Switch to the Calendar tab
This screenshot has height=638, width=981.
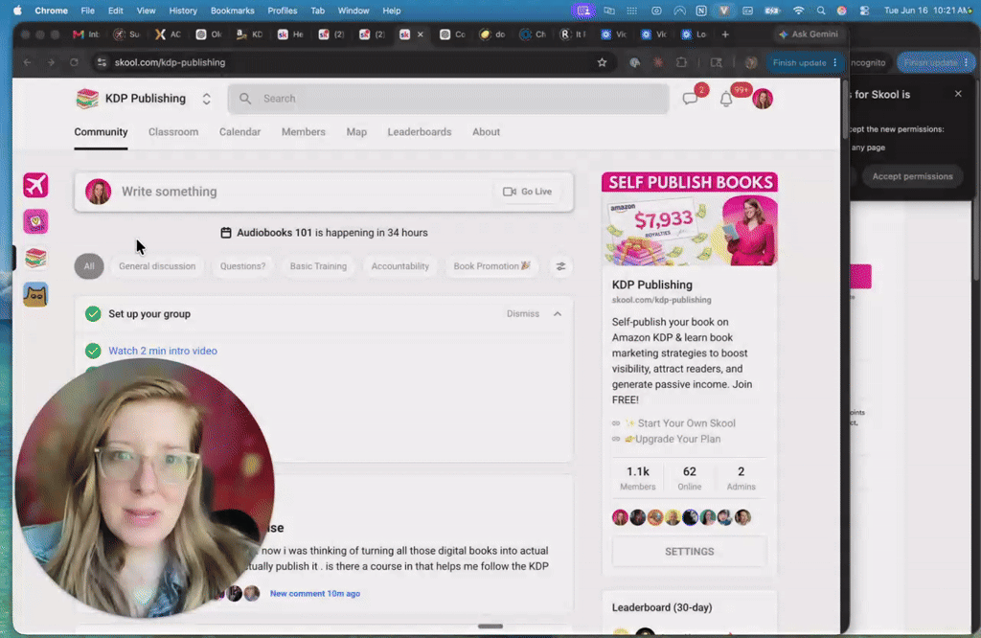240,132
